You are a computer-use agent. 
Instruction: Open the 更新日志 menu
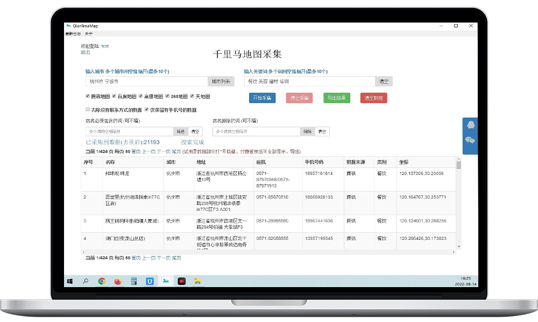tap(73, 34)
